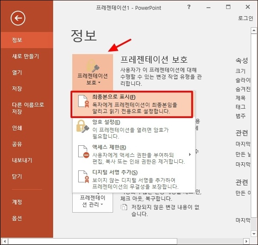Click the 최종본으로 표시 document ribbon icon
This screenshot has height=245, width=258.
[84, 101]
